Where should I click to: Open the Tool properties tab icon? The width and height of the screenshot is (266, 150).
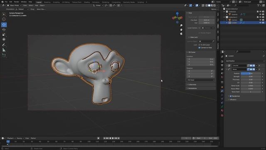[222, 57]
